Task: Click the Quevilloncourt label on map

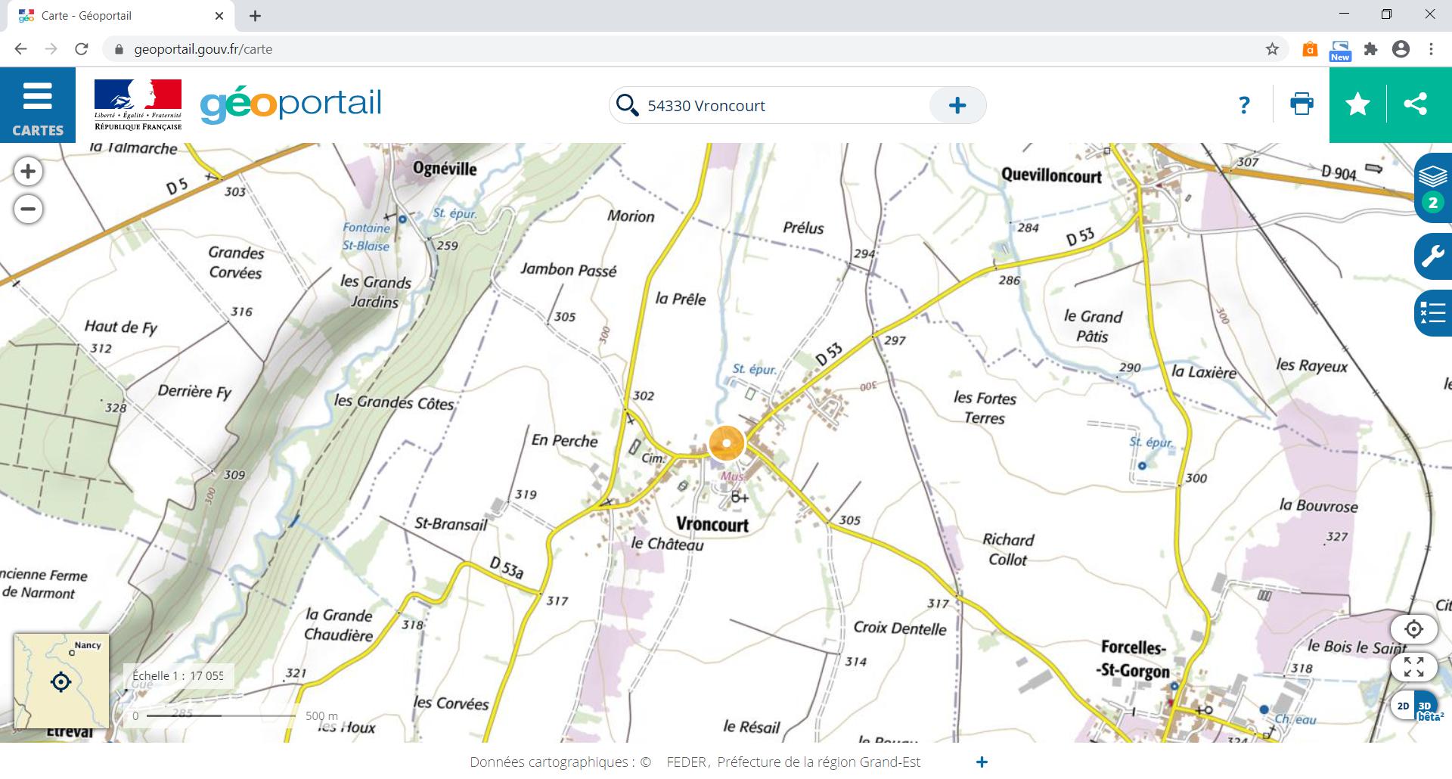Action: click(1051, 175)
